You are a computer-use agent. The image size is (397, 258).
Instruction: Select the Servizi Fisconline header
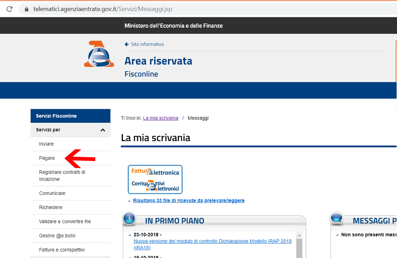point(70,116)
